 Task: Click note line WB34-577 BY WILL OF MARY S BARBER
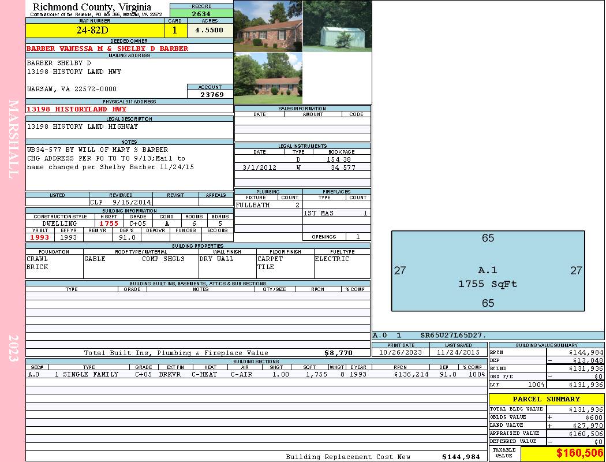pos(98,150)
